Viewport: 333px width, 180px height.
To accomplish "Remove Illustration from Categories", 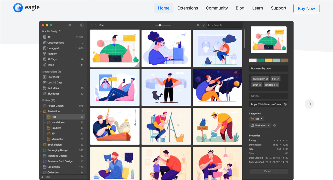I will [x=269, y=125].
